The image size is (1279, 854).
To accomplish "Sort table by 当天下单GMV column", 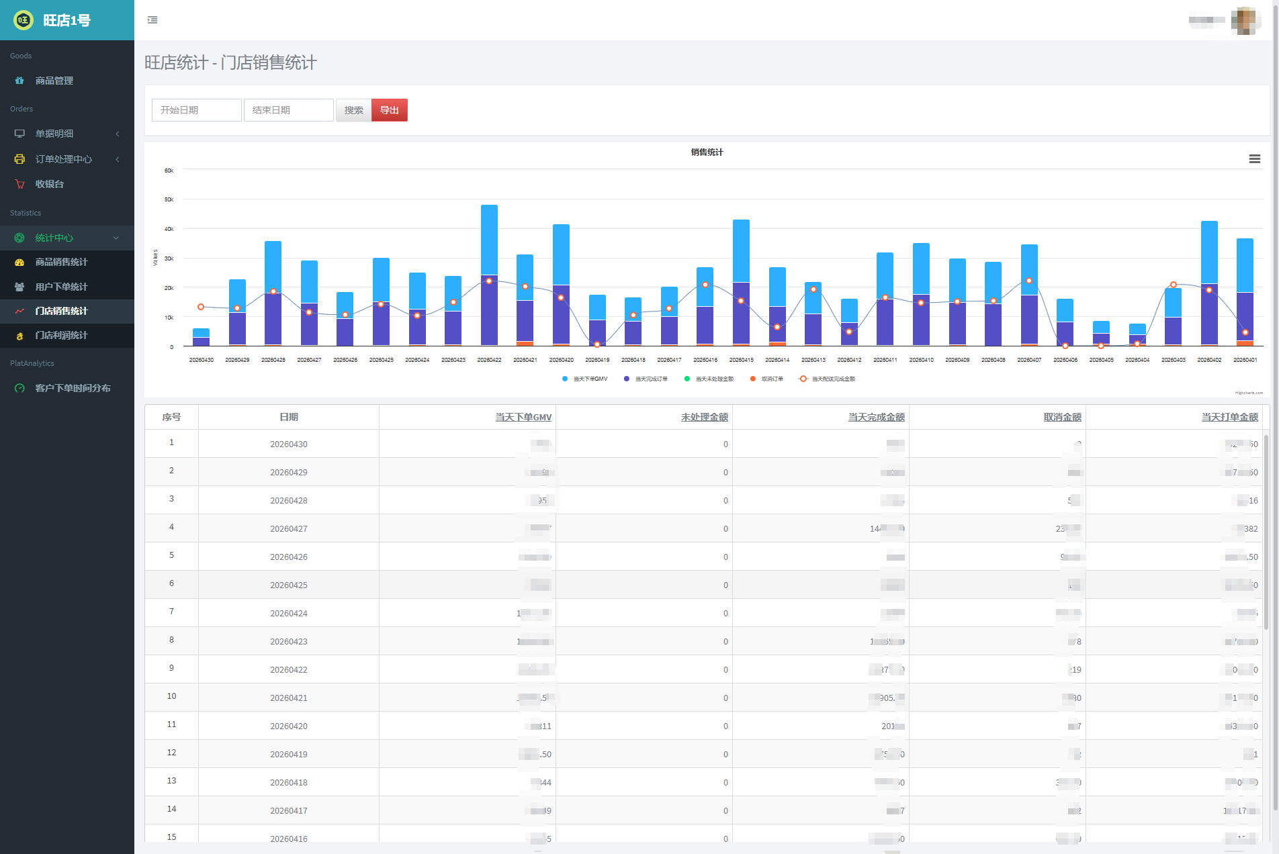I will click(x=523, y=417).
